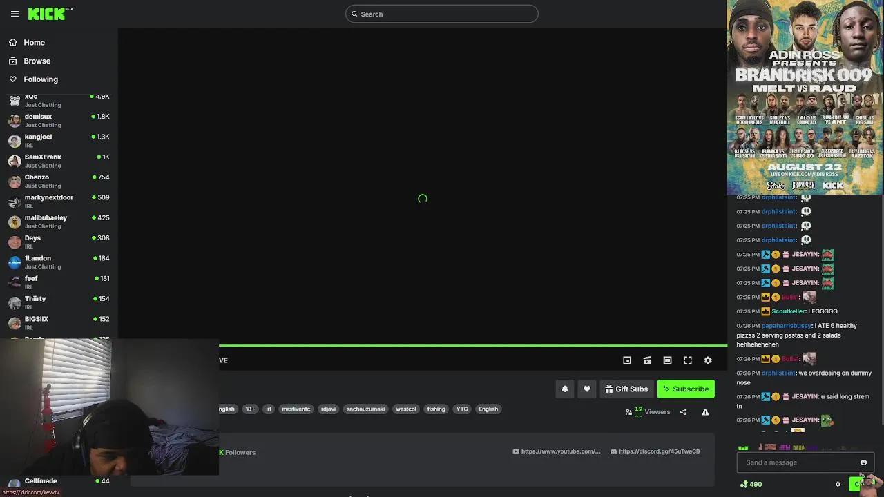Toggle theater mode icon
884x497 pixels.
pyautogui.click(x=667, y=360)
